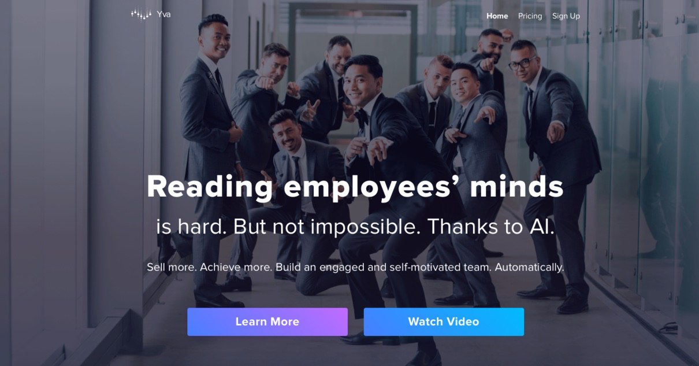Click the subheadline "is hard. But not impossible"
This screenshot has height=366, width=699.
tap(288, 227)
